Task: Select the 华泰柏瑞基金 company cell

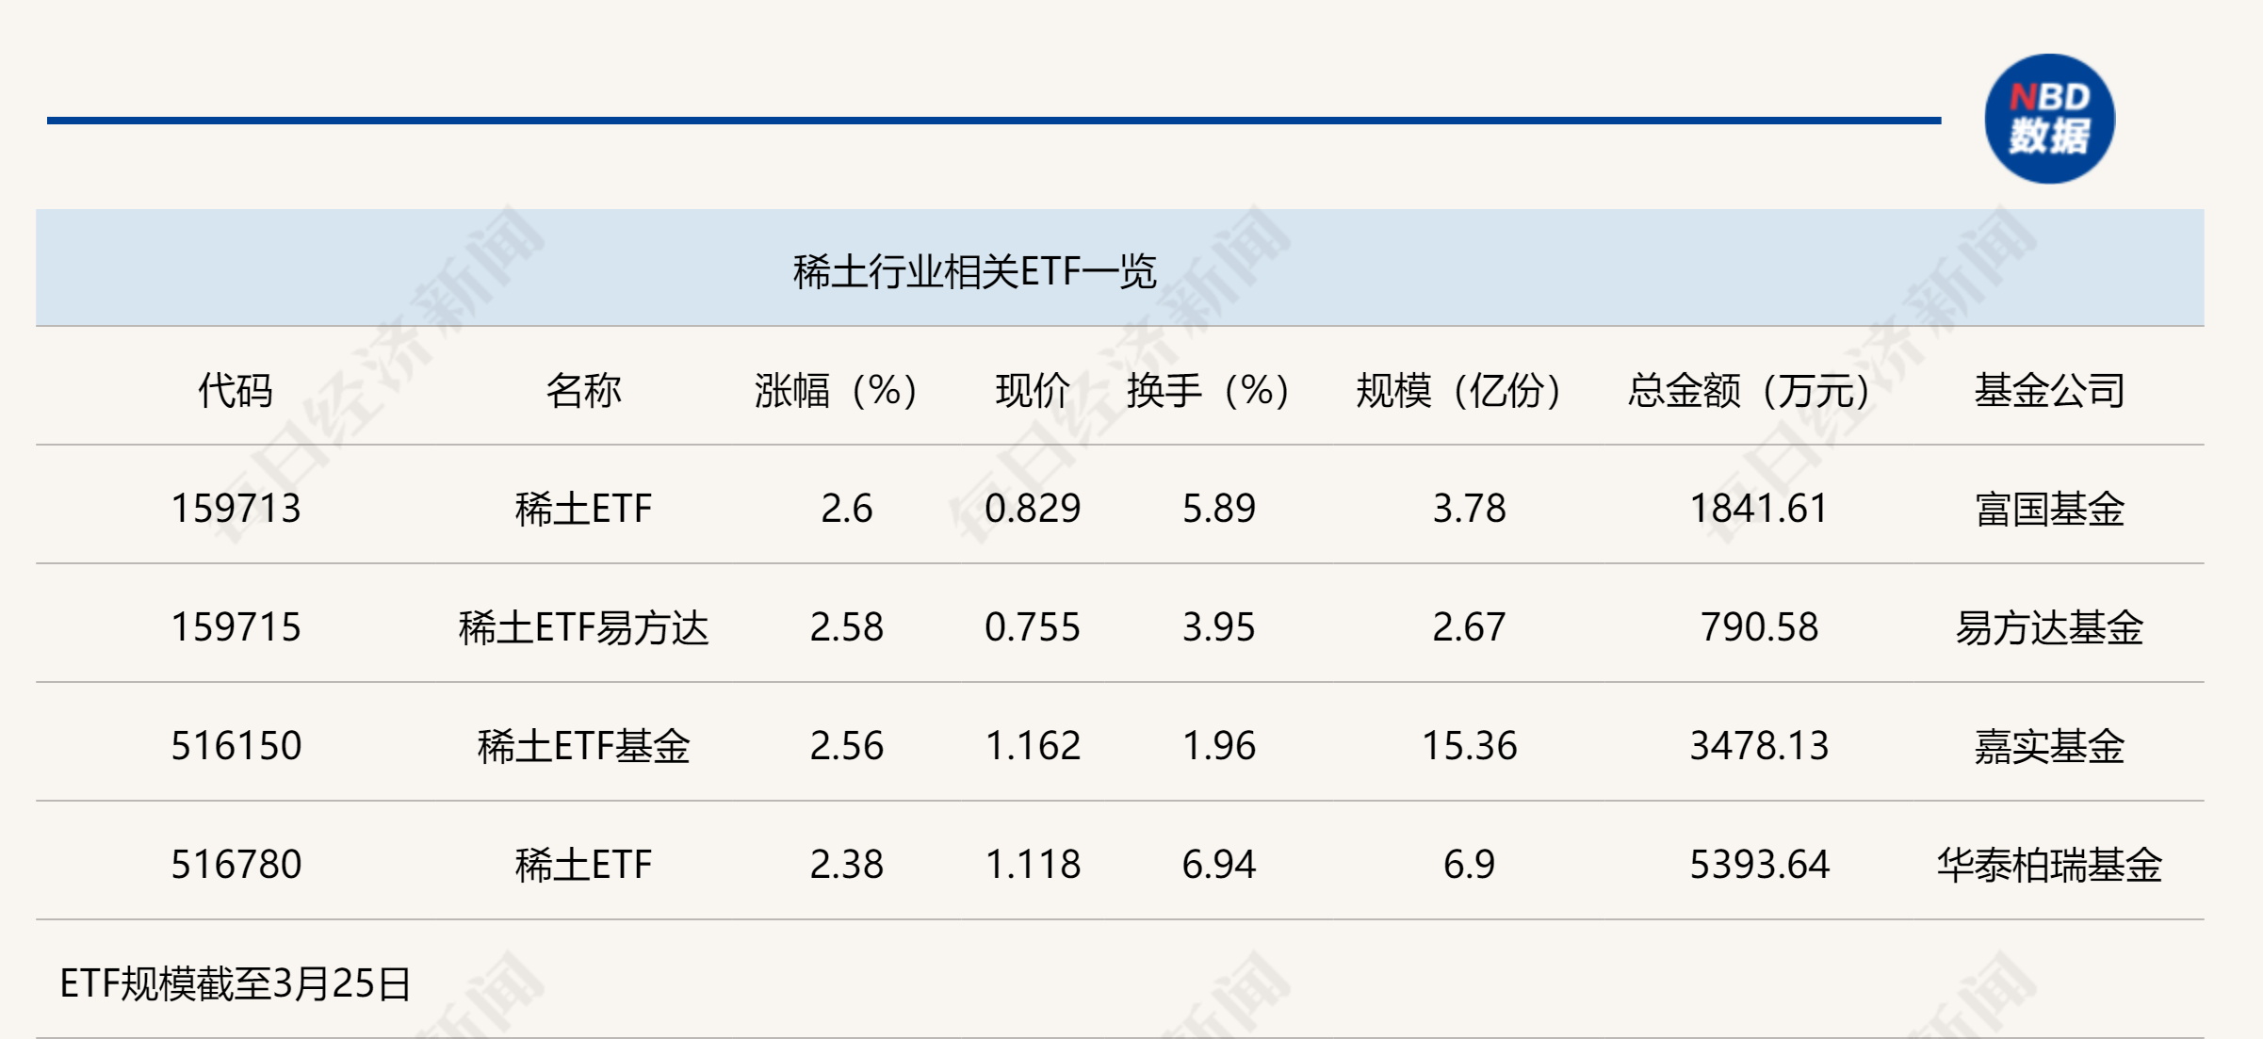Action: click(x=2049, y=865)
